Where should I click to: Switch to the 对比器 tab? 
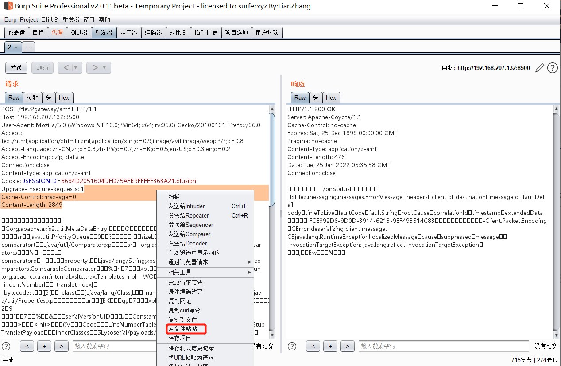click(178, 32)
